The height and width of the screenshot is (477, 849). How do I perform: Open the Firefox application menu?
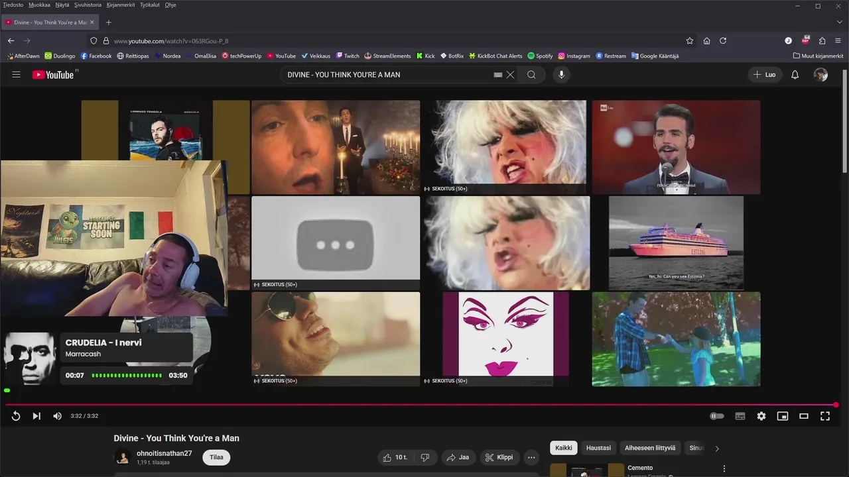coord(838,40)
